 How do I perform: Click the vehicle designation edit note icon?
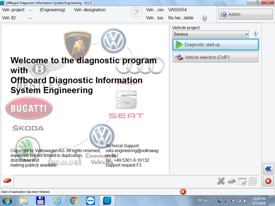[x=137, y=12]
